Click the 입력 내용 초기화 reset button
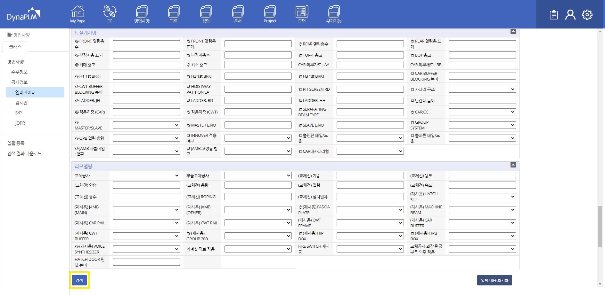The height and width of the screenshot is (295, 605). coord(495,280)
